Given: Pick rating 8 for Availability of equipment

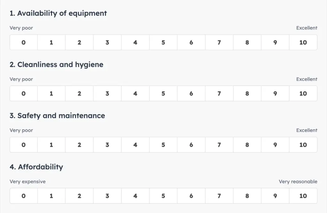Looking at the screenshot, I should pos(247,42).
